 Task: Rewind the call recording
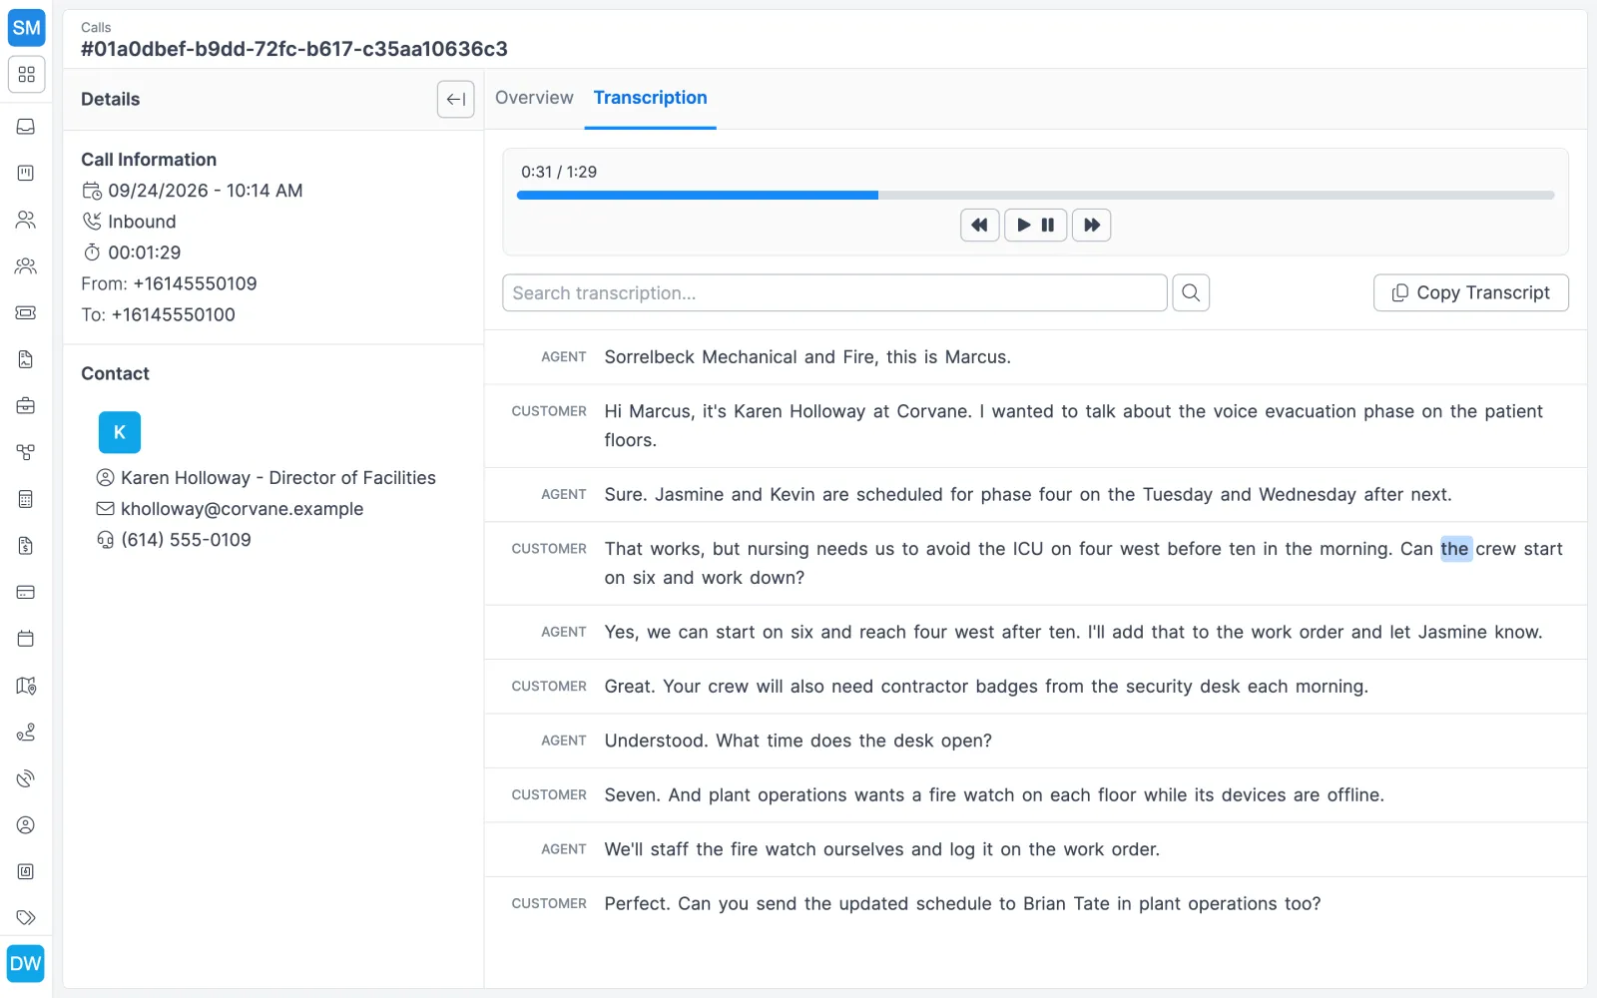point(979,225)
